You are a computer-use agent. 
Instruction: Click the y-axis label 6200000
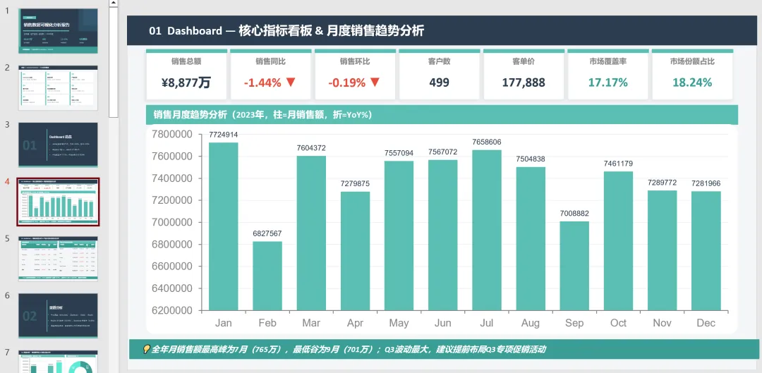(x=172, y=310)
